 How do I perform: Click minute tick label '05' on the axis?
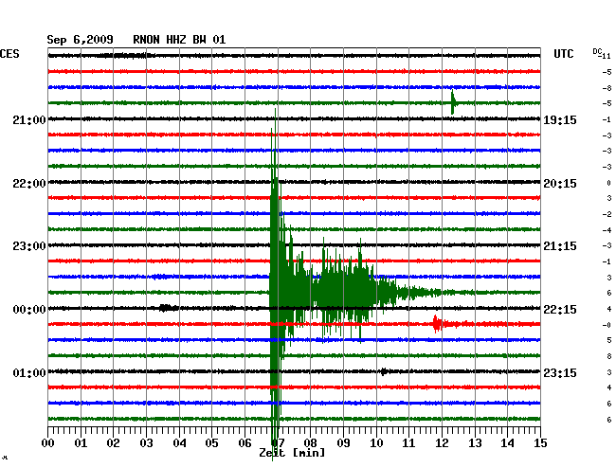click(x=211, y=443)
